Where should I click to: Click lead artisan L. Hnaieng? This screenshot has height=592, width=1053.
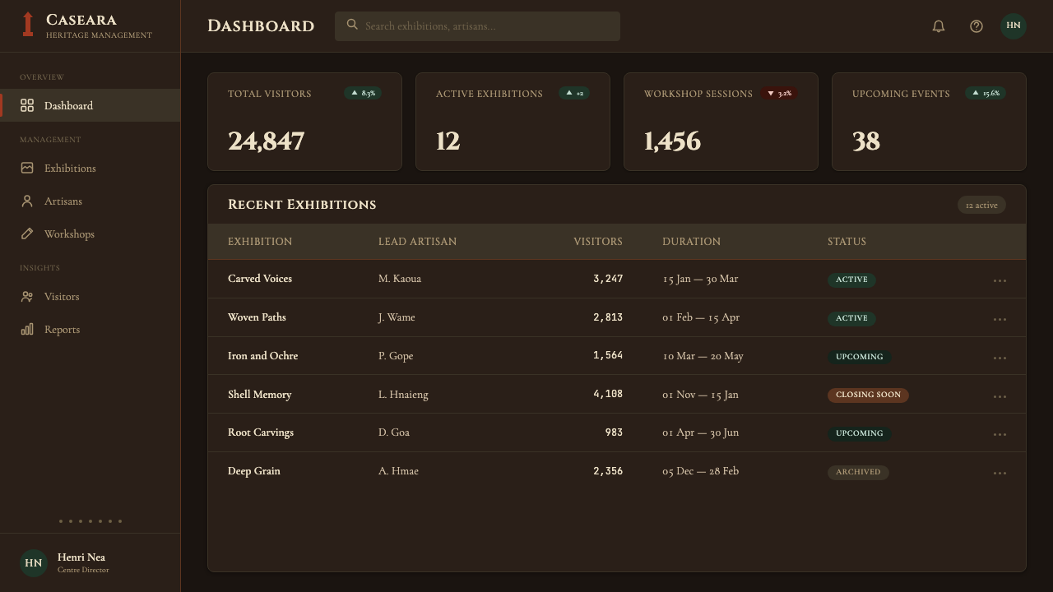[x=403, y=395]
